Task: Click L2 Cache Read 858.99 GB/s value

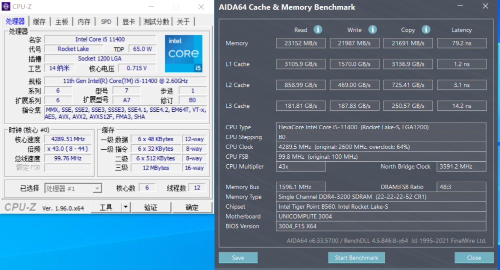Action: 300,85
